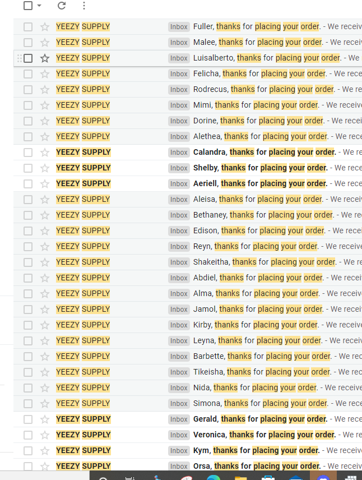The image size is (362, 480).
Task: Star the Dorine order email
Action: (x=45, y=121)
